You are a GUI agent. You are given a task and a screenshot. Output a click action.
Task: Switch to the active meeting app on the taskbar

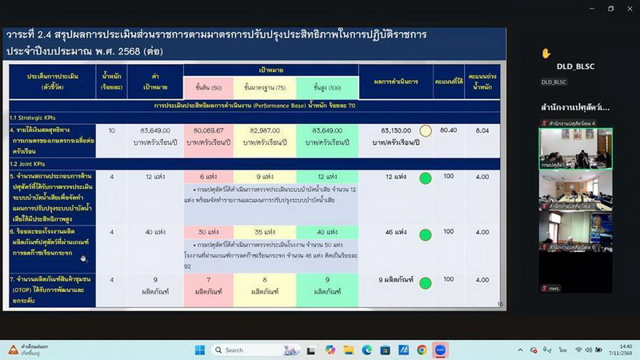tap(440, 350)
